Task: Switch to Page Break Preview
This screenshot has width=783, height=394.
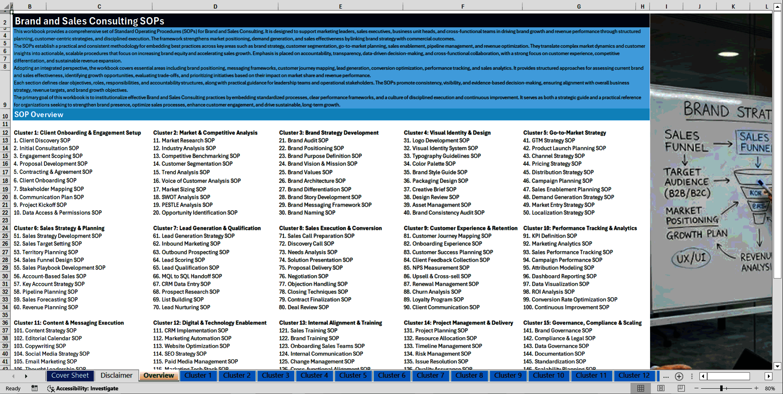Action: [x=681, y=388]
